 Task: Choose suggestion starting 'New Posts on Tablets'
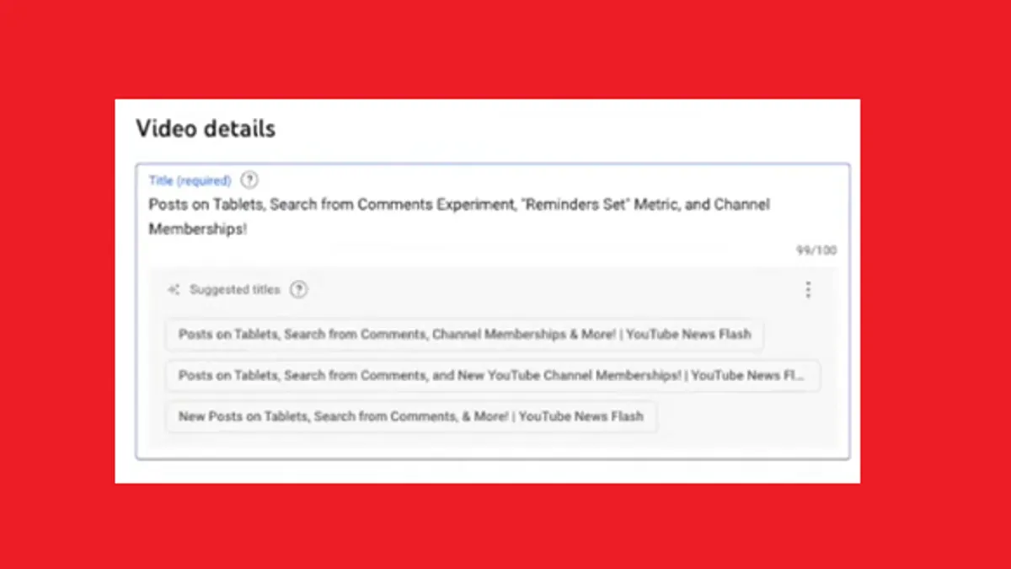tap(411, 416)
